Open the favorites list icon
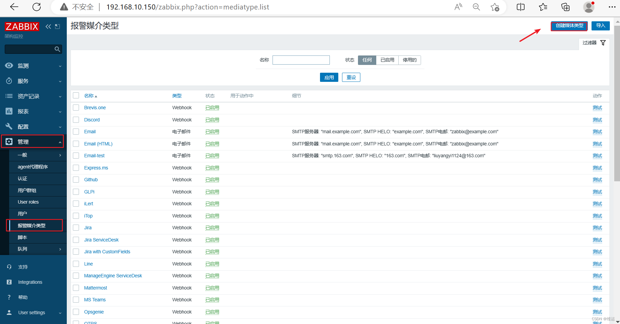 pos(543,7)
